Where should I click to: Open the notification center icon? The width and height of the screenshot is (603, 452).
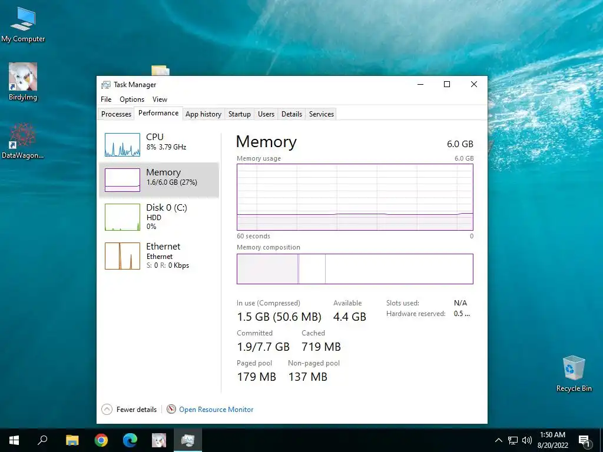584,440
